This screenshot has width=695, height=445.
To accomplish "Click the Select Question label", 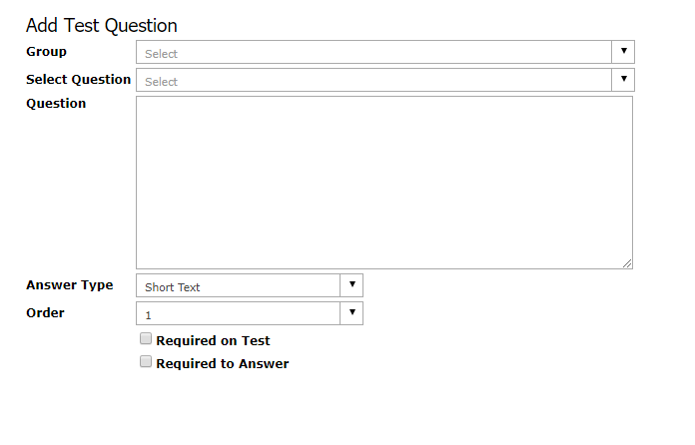I will click(x=79, y=79).
